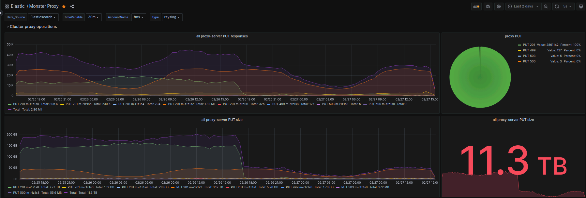The width and height of the screenshot is (586, 198).
Task: Click the Monster Proxy dashboard title
Action: click(44, 6)
